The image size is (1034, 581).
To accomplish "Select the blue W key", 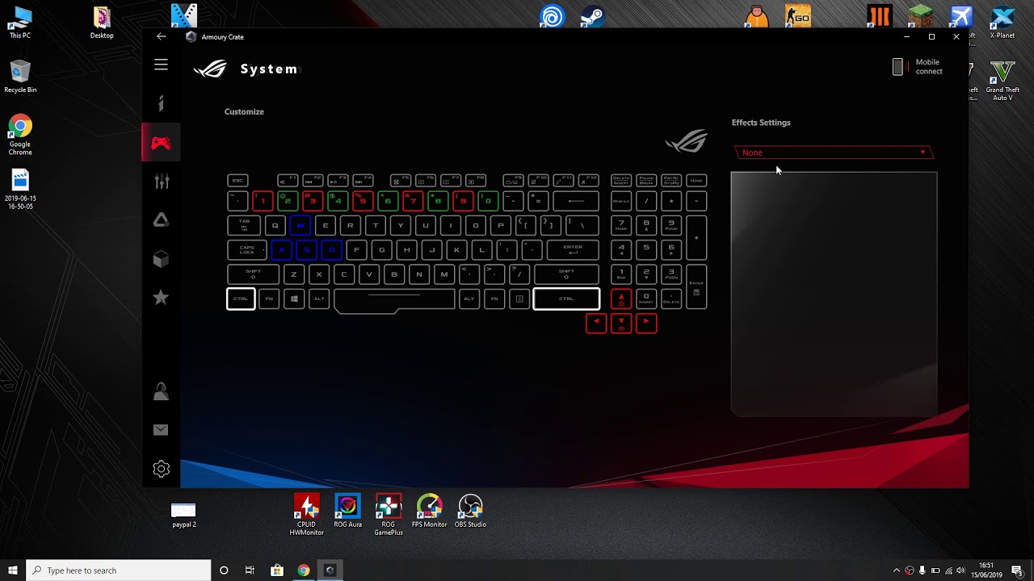I will click(x=300, y=225).
